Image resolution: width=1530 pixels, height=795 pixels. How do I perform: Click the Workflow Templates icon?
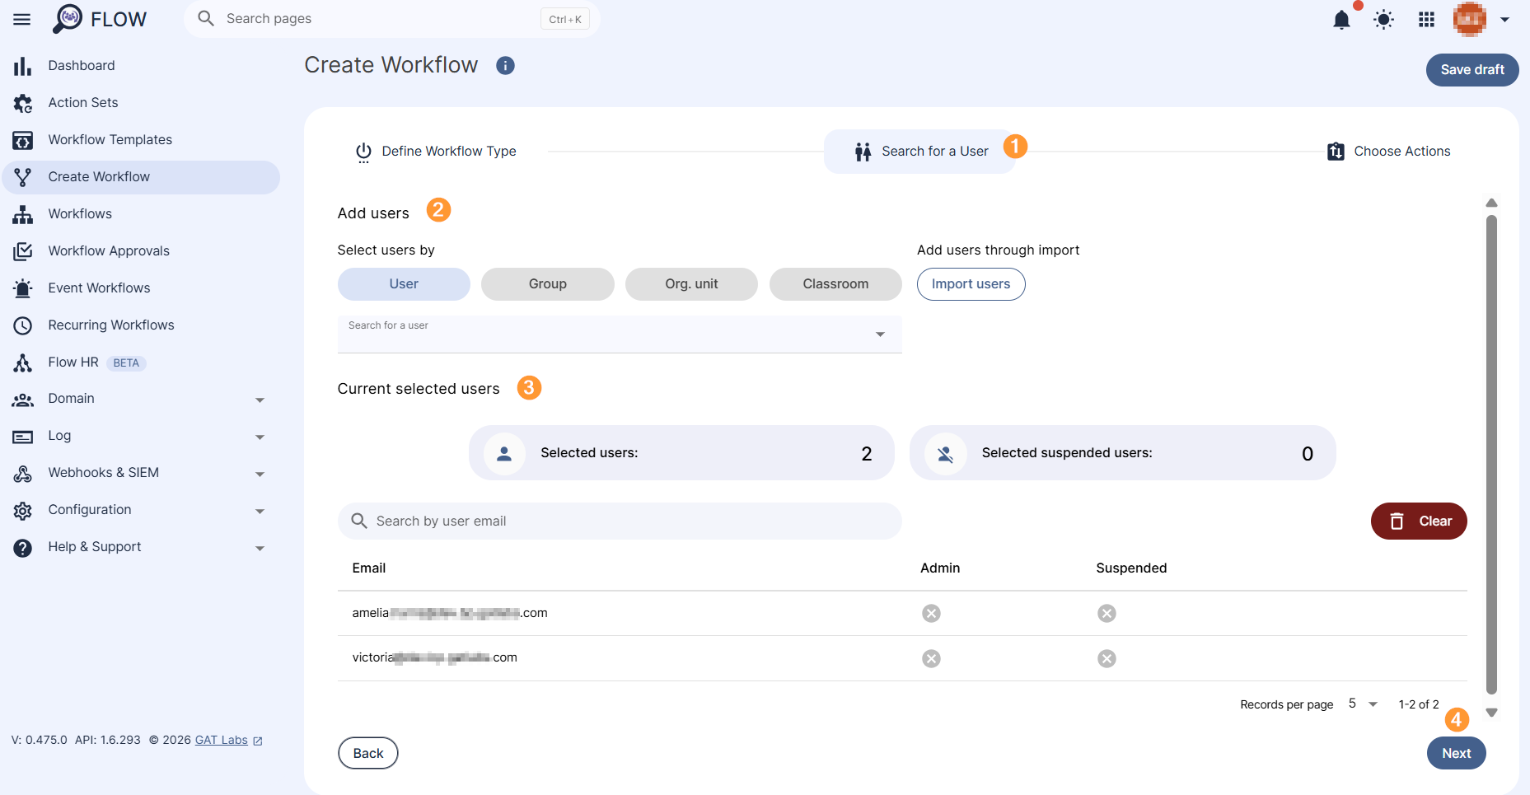pyautogui.click(x=23, y=140)
